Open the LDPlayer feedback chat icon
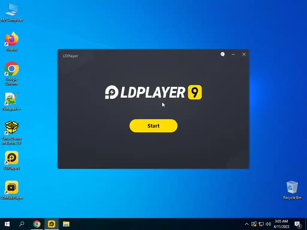The width and height of the screenshot is (307, 230). (222, 54)
